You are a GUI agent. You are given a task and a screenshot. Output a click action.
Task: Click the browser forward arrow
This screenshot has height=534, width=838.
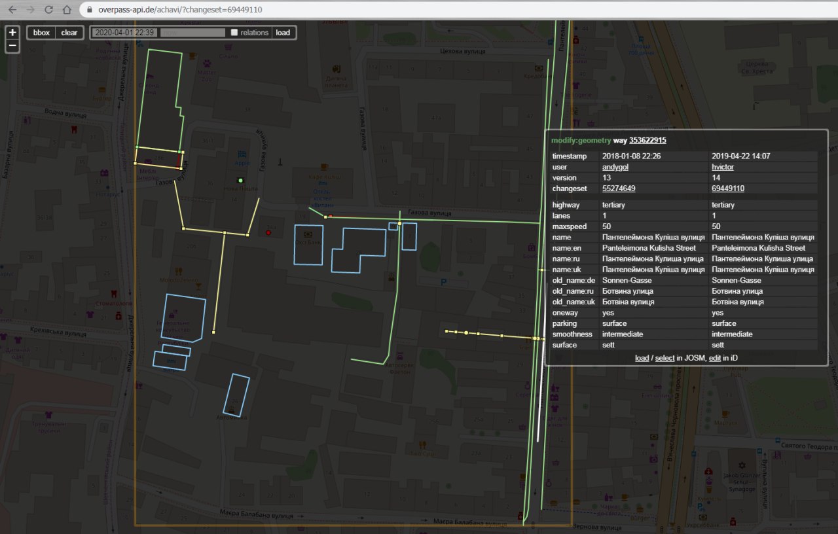pos(30,10)
